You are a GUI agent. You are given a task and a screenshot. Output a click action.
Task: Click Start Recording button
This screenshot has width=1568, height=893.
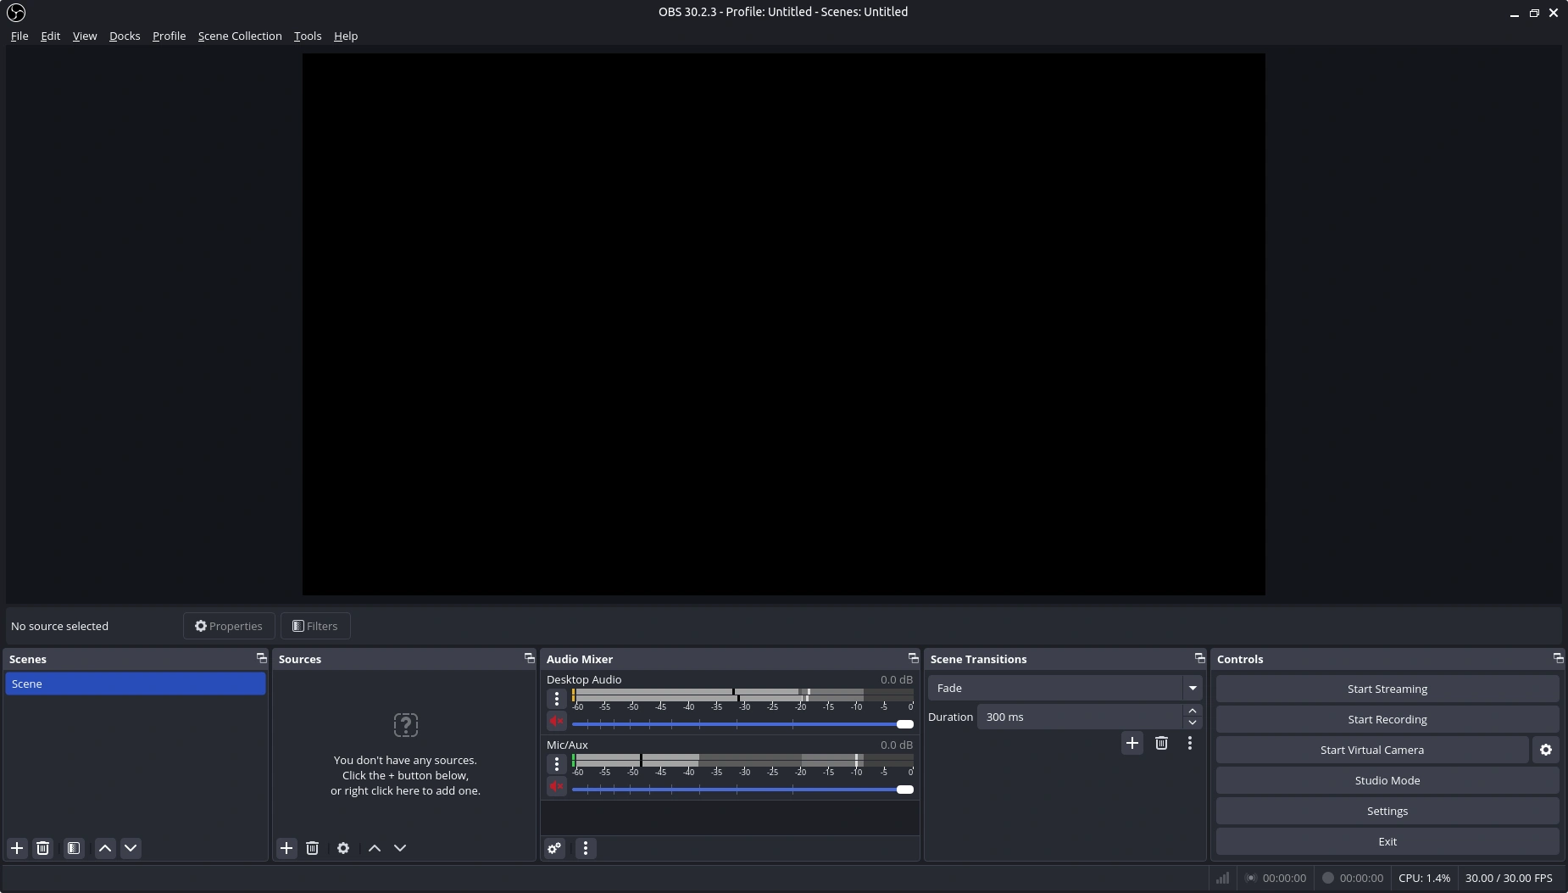click(x=1387, y=719)
